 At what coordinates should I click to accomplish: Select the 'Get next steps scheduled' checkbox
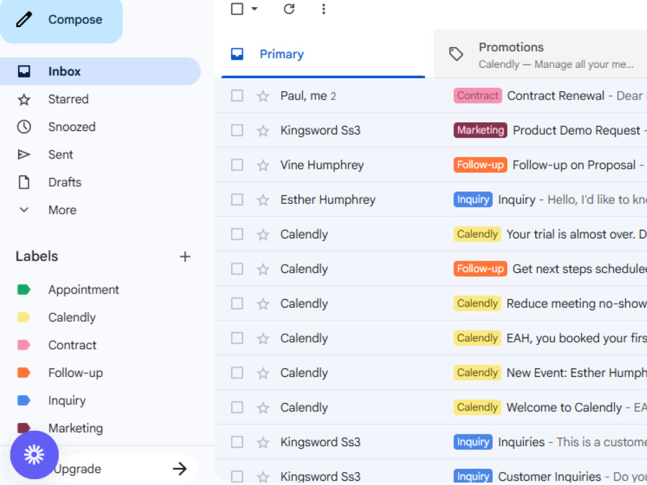tap(237, 269)
